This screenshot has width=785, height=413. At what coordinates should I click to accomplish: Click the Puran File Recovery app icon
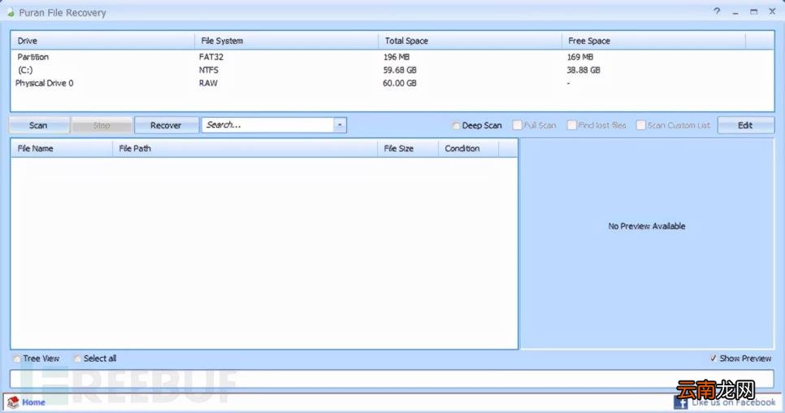[x=10, y=12]
